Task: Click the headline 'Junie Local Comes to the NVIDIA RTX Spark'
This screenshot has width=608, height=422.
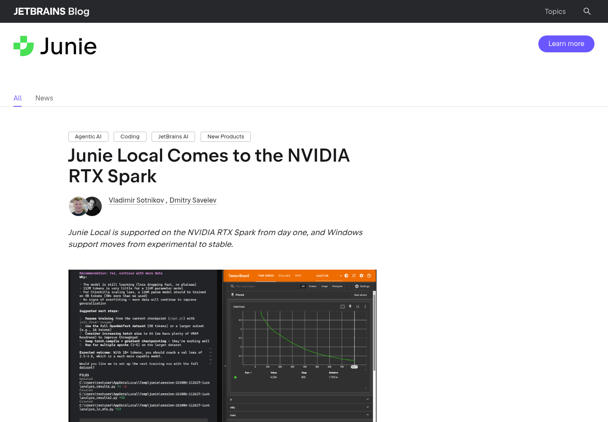Action: 209,165
